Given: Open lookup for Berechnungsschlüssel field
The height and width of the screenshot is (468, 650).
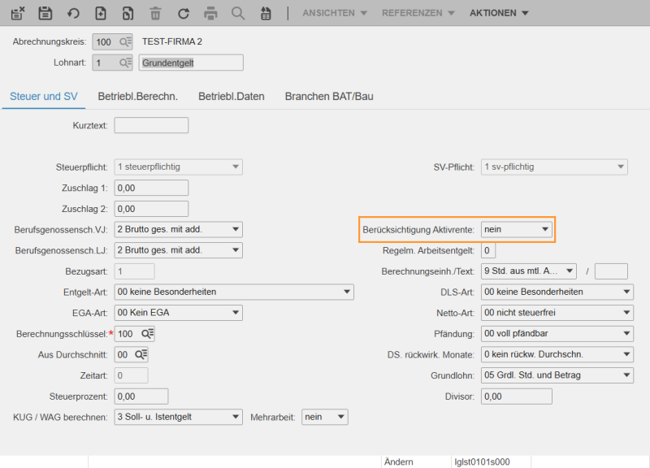Looking at the screenshot, I should (148, 334).
